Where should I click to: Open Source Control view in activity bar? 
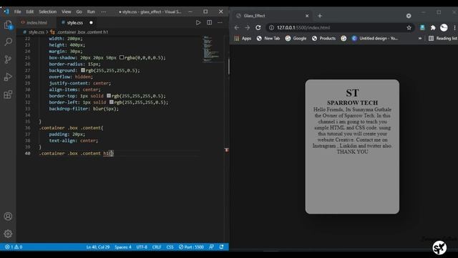(8, 59)
